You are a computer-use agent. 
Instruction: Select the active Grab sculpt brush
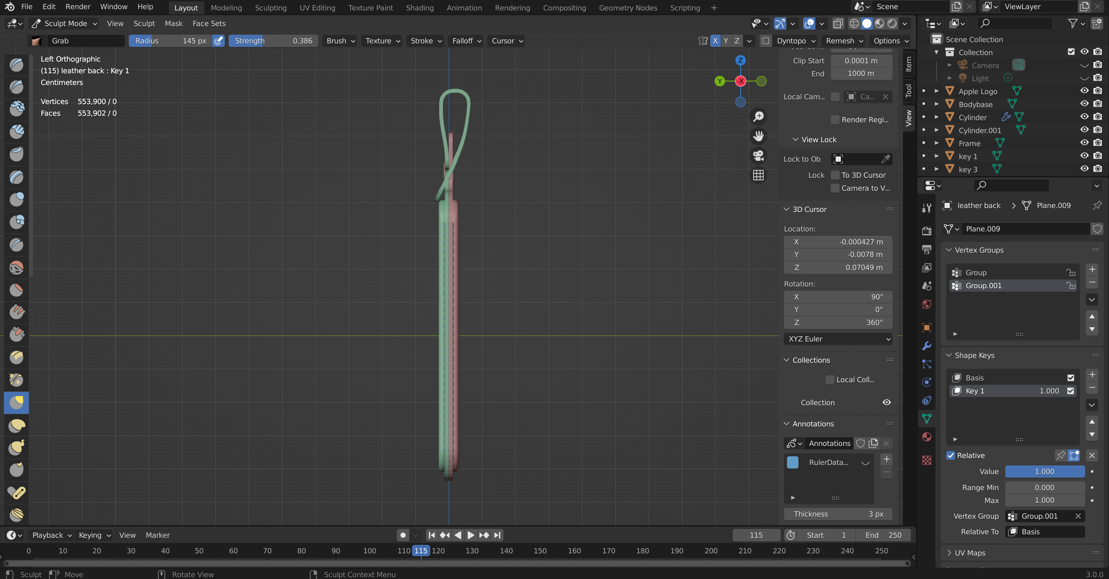16,402
